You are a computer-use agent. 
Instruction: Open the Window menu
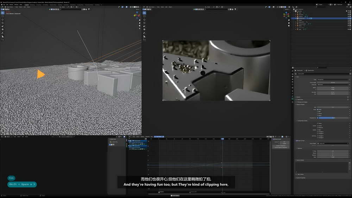tap(17, 5)
